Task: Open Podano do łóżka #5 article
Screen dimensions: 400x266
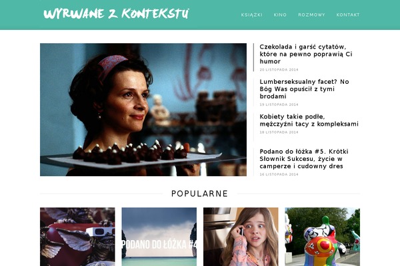Action: pos(304,158)
